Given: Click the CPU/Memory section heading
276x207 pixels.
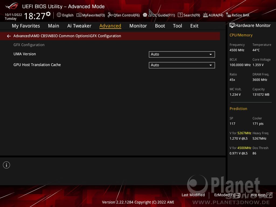Looking at the screenshot, I should tap(241, 35).
